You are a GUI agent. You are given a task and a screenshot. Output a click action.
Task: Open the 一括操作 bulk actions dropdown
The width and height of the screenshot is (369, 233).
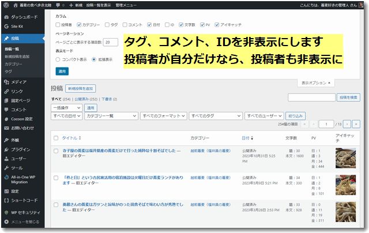coord(65,108)
